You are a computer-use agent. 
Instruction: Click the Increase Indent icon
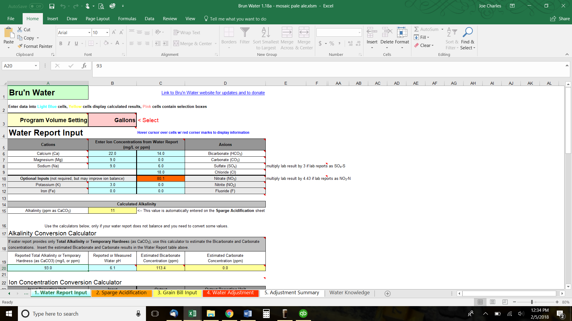(x=166, y=43)
